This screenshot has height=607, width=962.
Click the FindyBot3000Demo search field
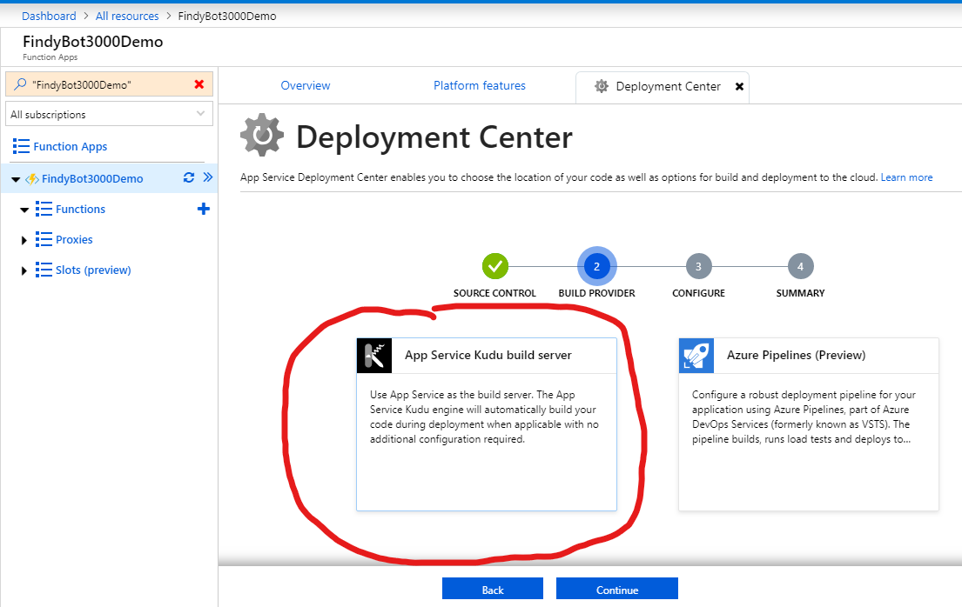click(x=109, y=84)
